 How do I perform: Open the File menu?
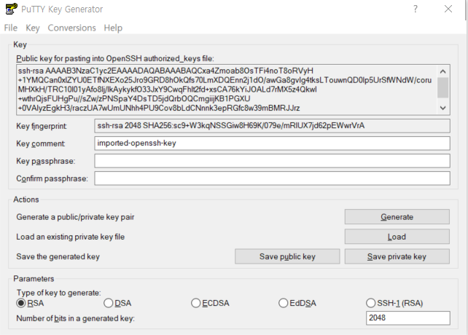[11, 28]
